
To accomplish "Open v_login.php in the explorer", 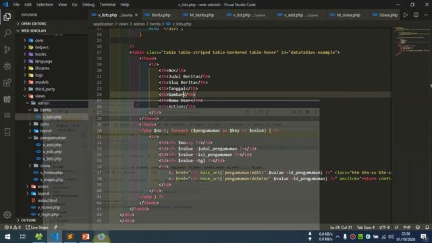I will pyautogui.click(x=48, y=215).
